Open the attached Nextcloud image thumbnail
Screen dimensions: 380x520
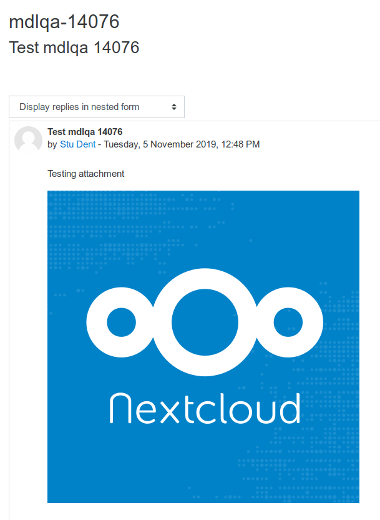[203, 346]
